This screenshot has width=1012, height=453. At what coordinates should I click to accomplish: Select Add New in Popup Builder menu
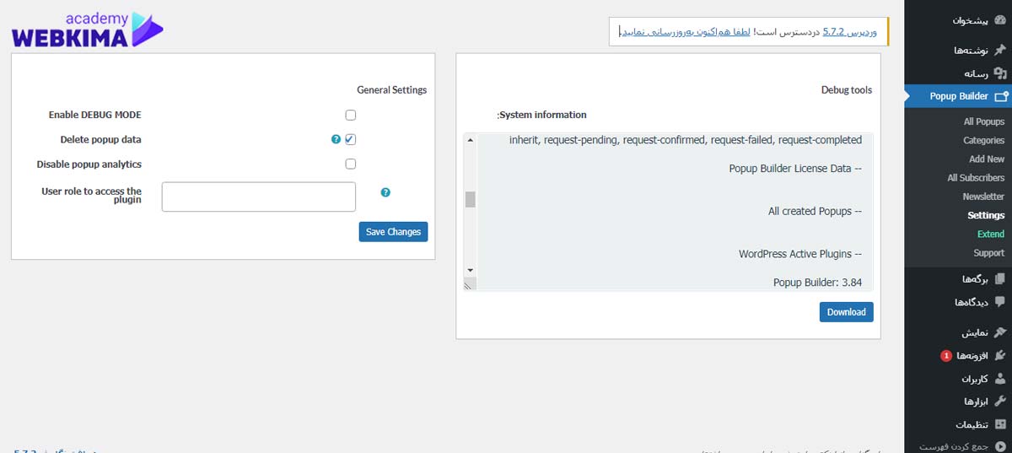coord(987,159)
